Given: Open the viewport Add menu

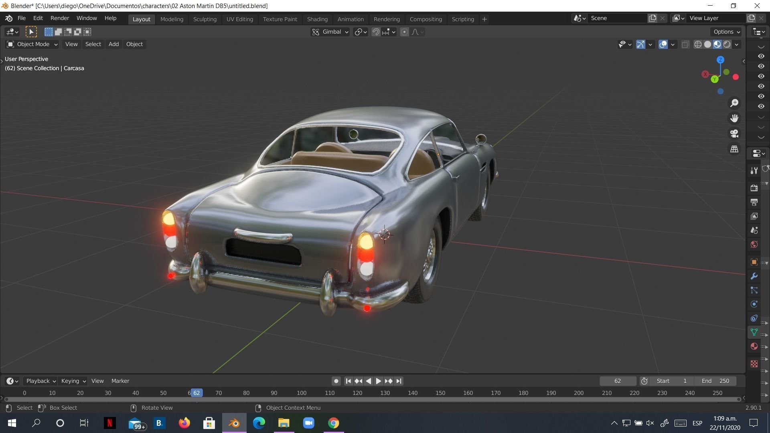Looking at the screenshot, I should pyautogui.click(x=113, y=44).
